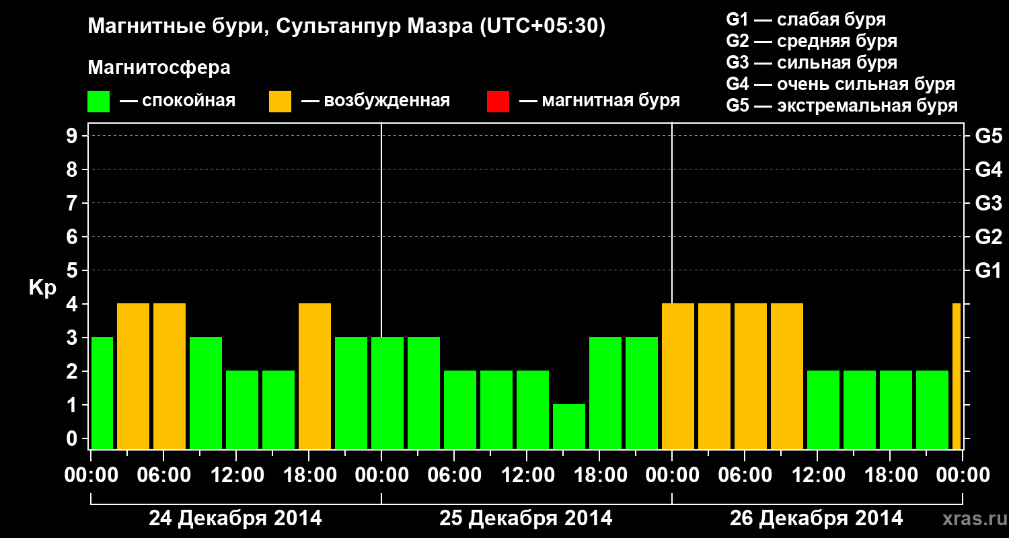Click the first green Kp 3 bar on 25 December
Image resolution: width=1009 pixels, height=538 pixels.
point(387,393)
